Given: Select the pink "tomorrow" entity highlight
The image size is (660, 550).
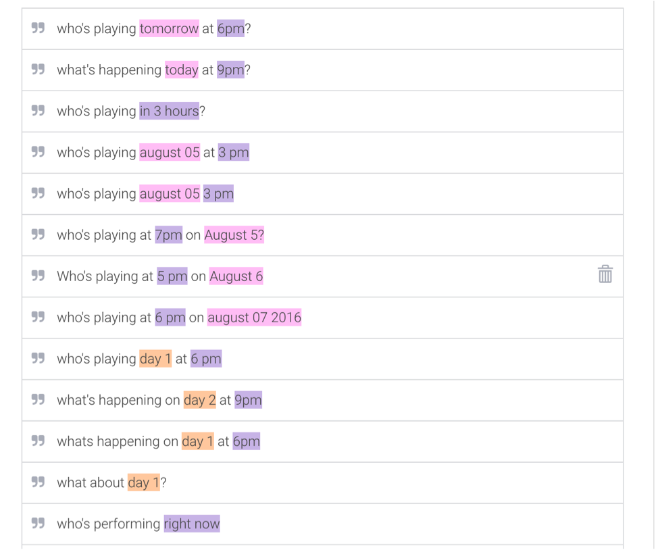Looking at the screenshot, I should 169,28.
